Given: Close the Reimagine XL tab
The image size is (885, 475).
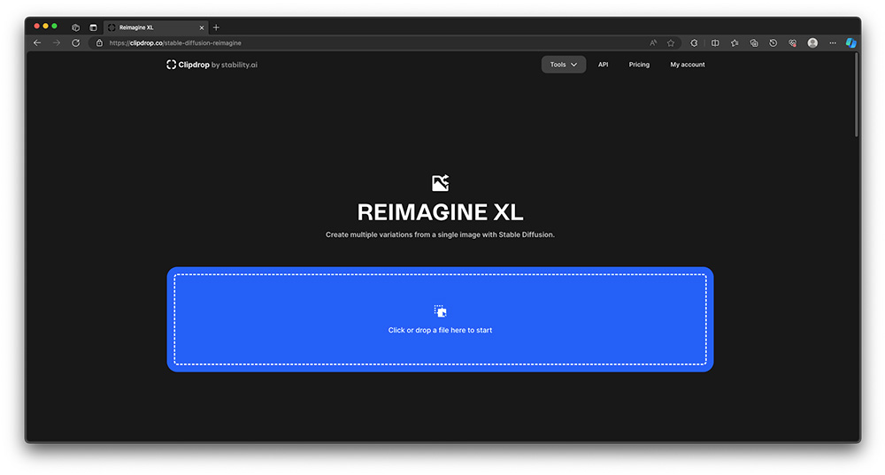Looking at the screenshot, I should pyautogui.click(x=202, y=27).
